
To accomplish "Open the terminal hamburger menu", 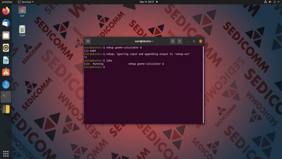I will click(x=180, y=41).
